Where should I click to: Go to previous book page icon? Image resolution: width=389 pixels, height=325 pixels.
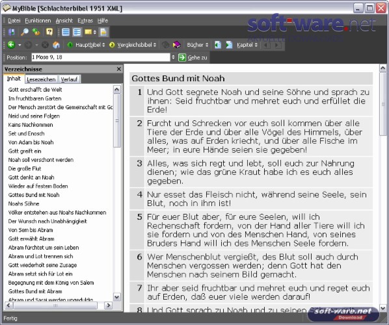(218, 45)
